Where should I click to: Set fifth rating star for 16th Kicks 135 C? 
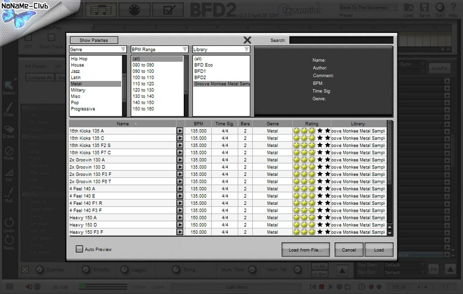327,138
